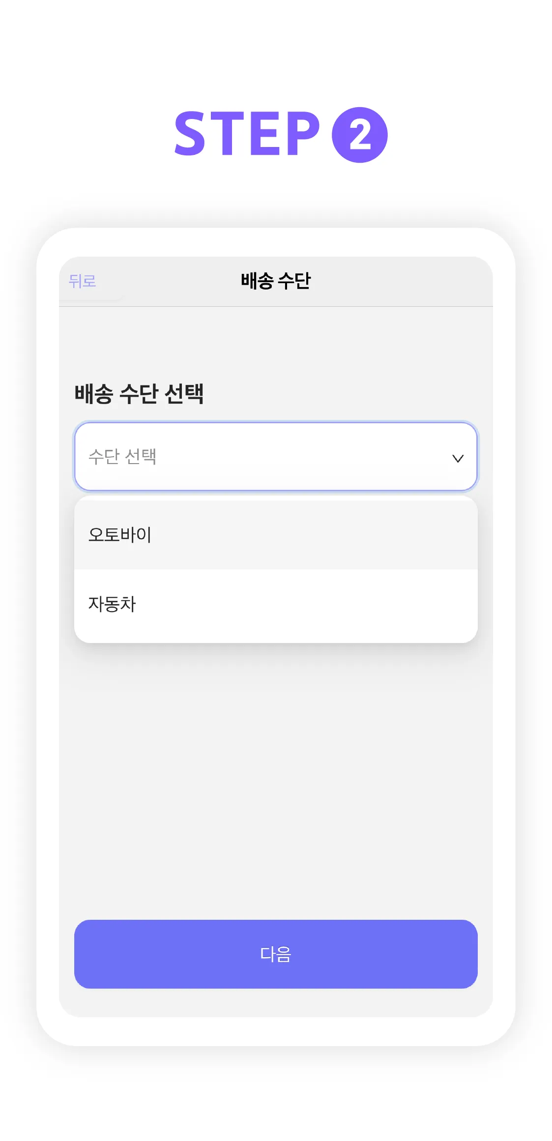Open the 수단 선택 dropdown field
This screenshot has width=552, height=1141.
click(x=275, y=456)
